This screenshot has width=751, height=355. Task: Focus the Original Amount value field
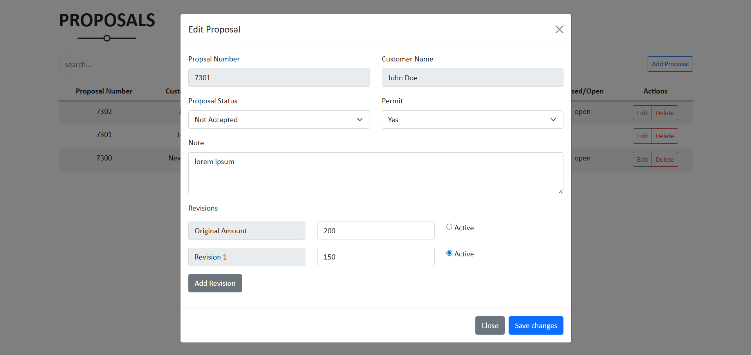click(375, 231)
